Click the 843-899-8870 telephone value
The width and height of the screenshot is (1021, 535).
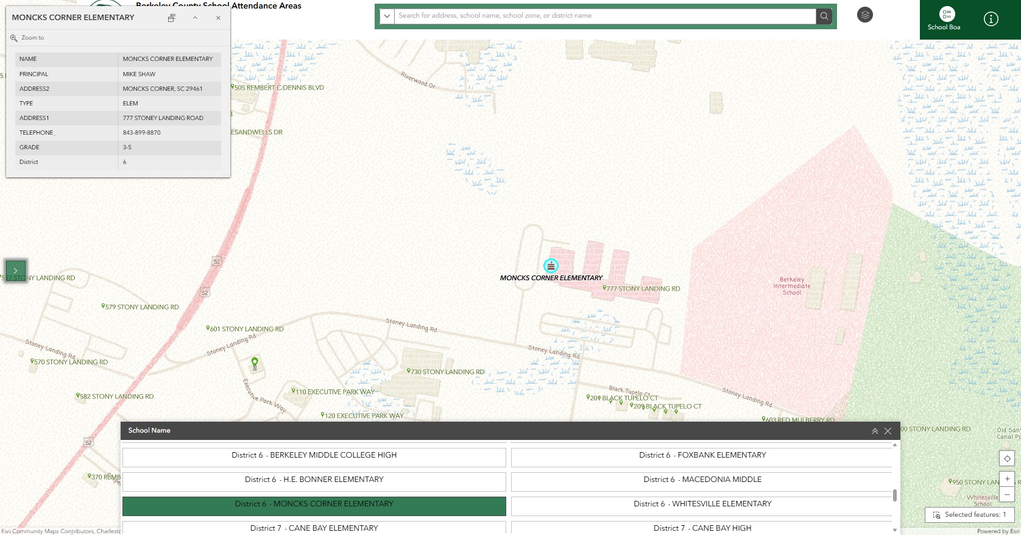[x=142, y=133]
